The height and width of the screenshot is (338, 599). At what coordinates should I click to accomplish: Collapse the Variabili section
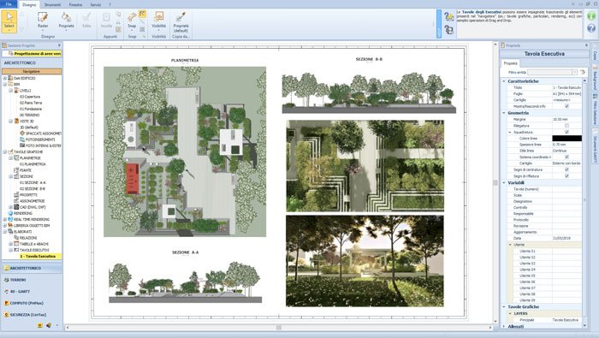coord(504,183)
